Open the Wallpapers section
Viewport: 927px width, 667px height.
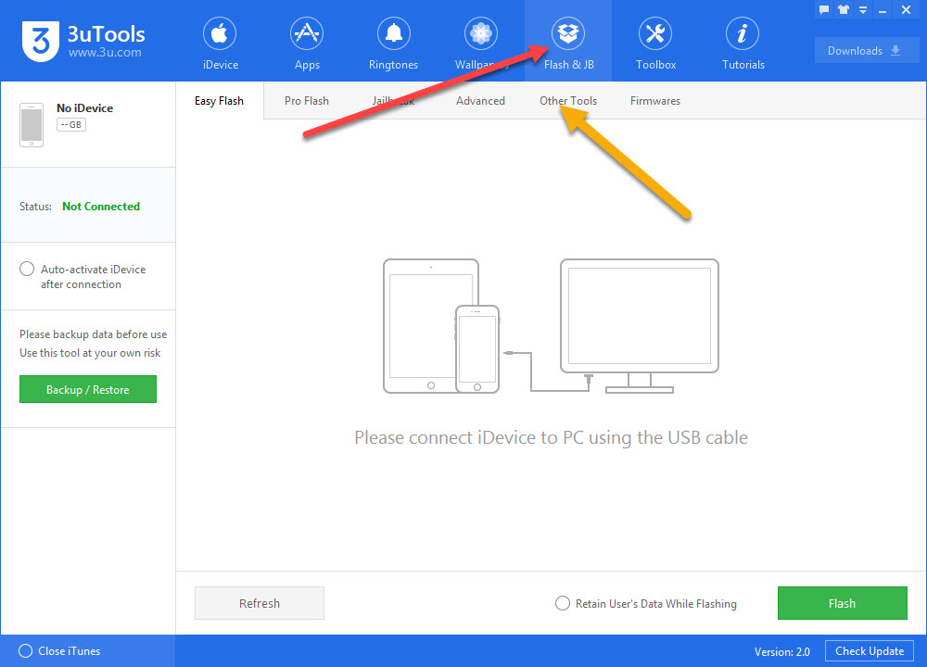click(x=480, y=44)
